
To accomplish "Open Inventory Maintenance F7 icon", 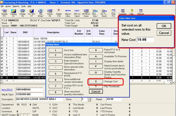I will point(32,11).
